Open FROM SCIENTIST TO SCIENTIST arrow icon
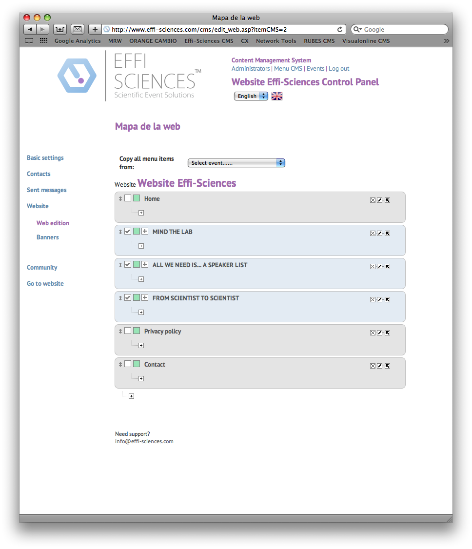 (387, 300)
